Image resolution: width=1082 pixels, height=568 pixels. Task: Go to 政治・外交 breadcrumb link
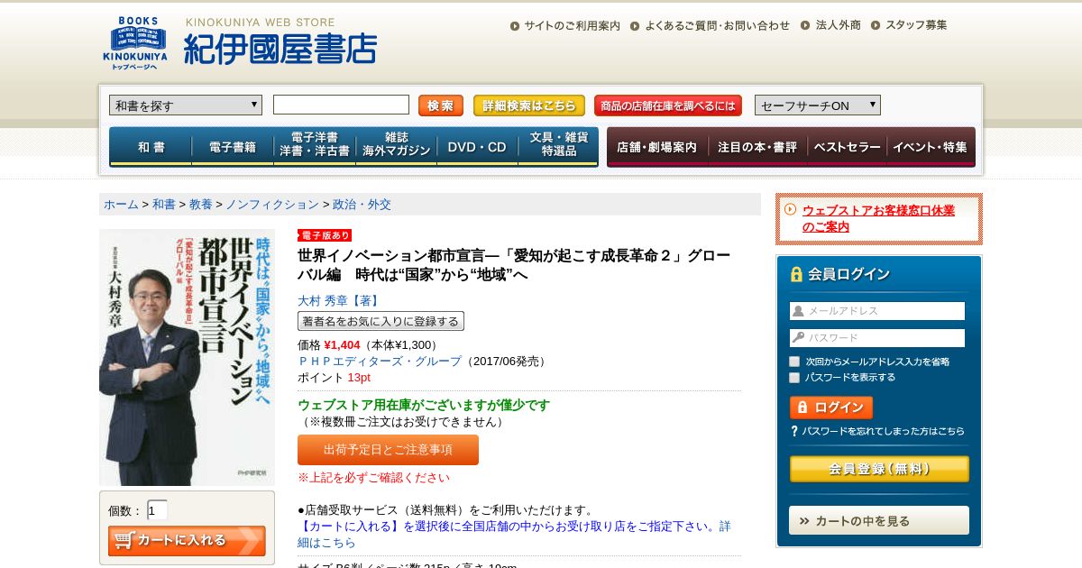click(x=362, y=205)
